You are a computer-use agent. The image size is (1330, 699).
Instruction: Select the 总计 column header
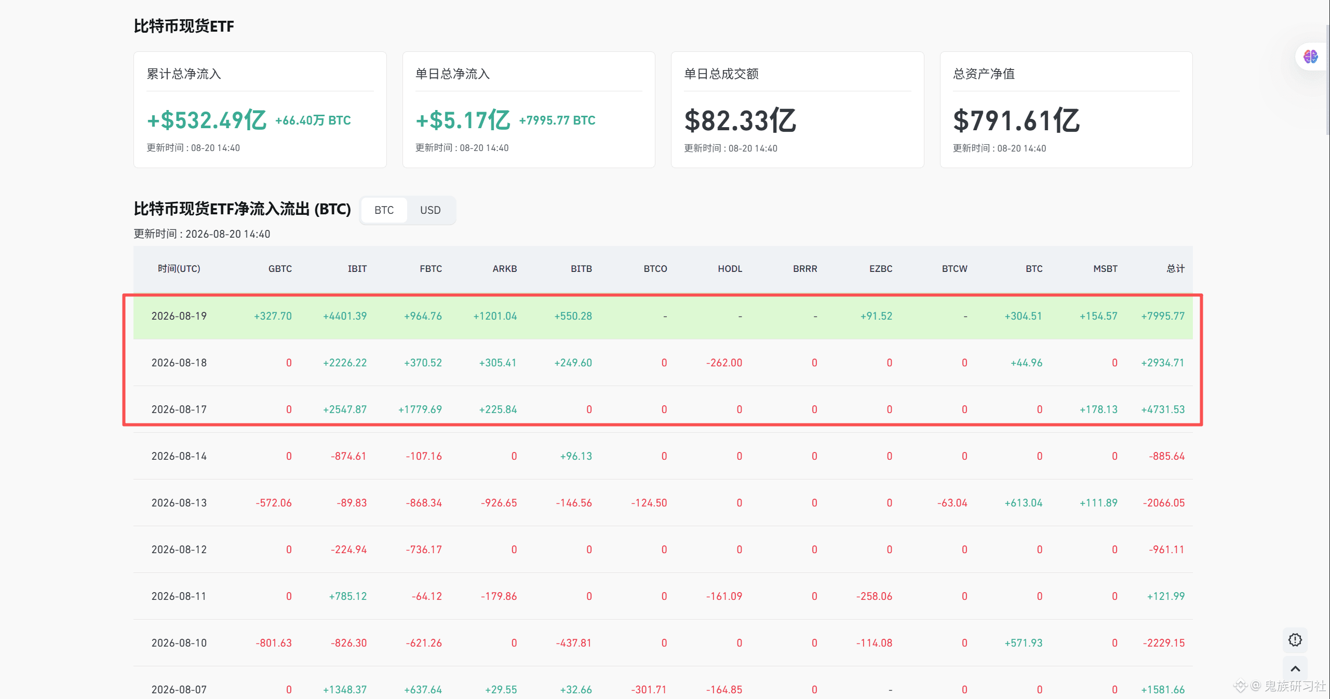click(1175, 269)
